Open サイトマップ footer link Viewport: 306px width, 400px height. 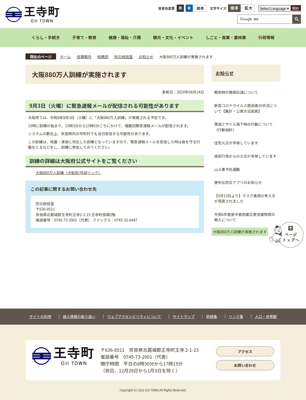pyautogui.click(x=184, y=317)
